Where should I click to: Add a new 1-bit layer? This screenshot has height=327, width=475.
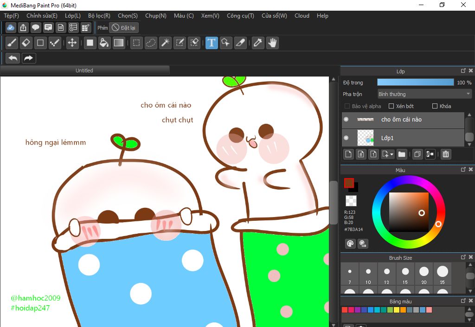pyautogui.click(x=373, y=154)
